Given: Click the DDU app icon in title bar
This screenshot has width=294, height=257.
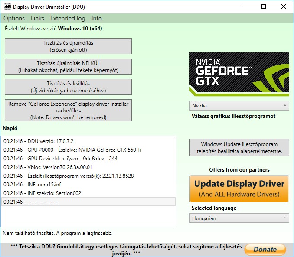Looking at the screenshot, I should [7, 7].
